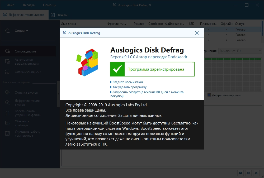Open the Дефрагментация дисков sidebar link
Screen dimensions: 264x178
[x=27, y=103]
